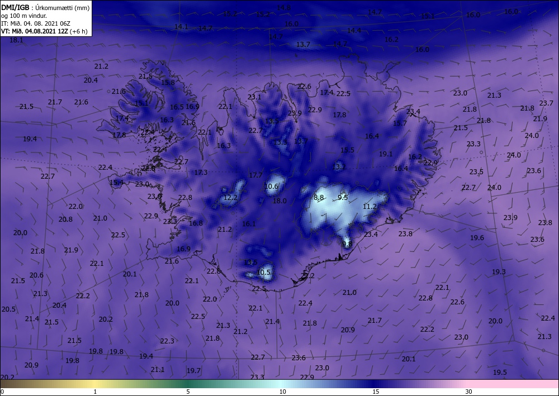Click the 19.1 value in east Iceland

[x=385, y=154]
